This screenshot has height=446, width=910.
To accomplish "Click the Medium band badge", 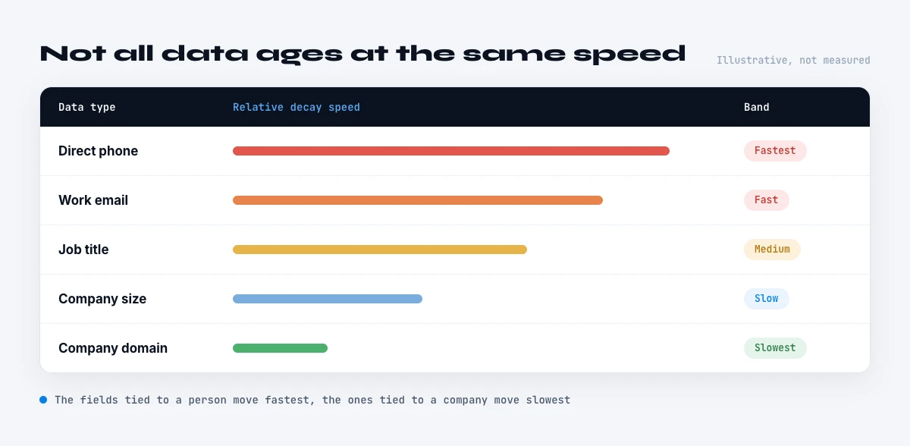I will pos(772,250).
